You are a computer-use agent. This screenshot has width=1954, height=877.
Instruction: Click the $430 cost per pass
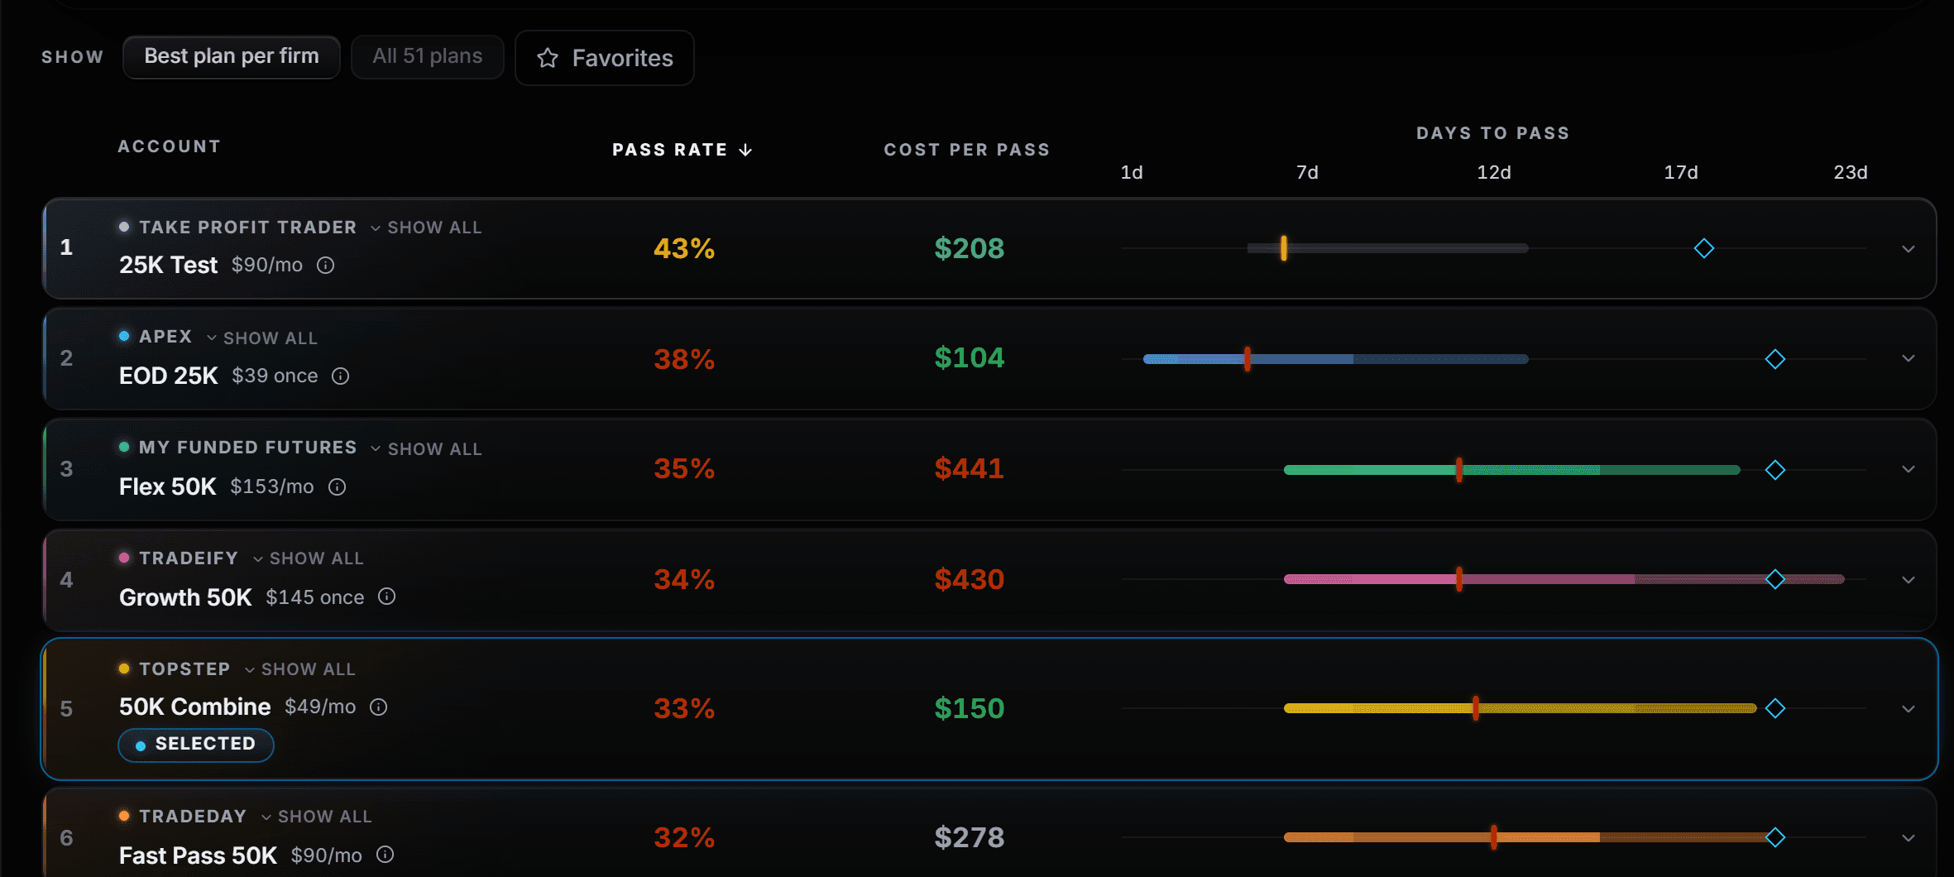coord(969,579)
